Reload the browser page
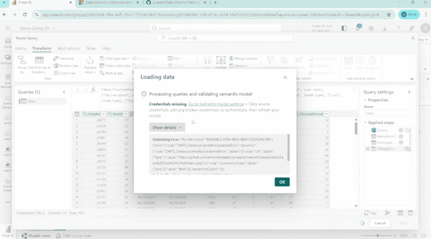 [25, 15]
